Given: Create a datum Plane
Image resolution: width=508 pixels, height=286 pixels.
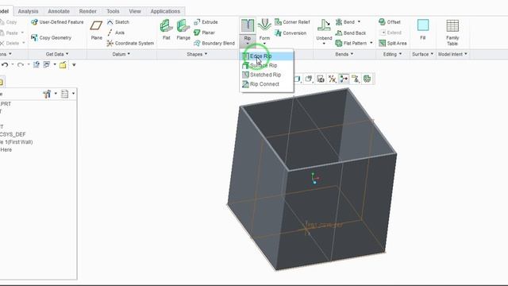Looking at the screenshot, I should 96,25.
